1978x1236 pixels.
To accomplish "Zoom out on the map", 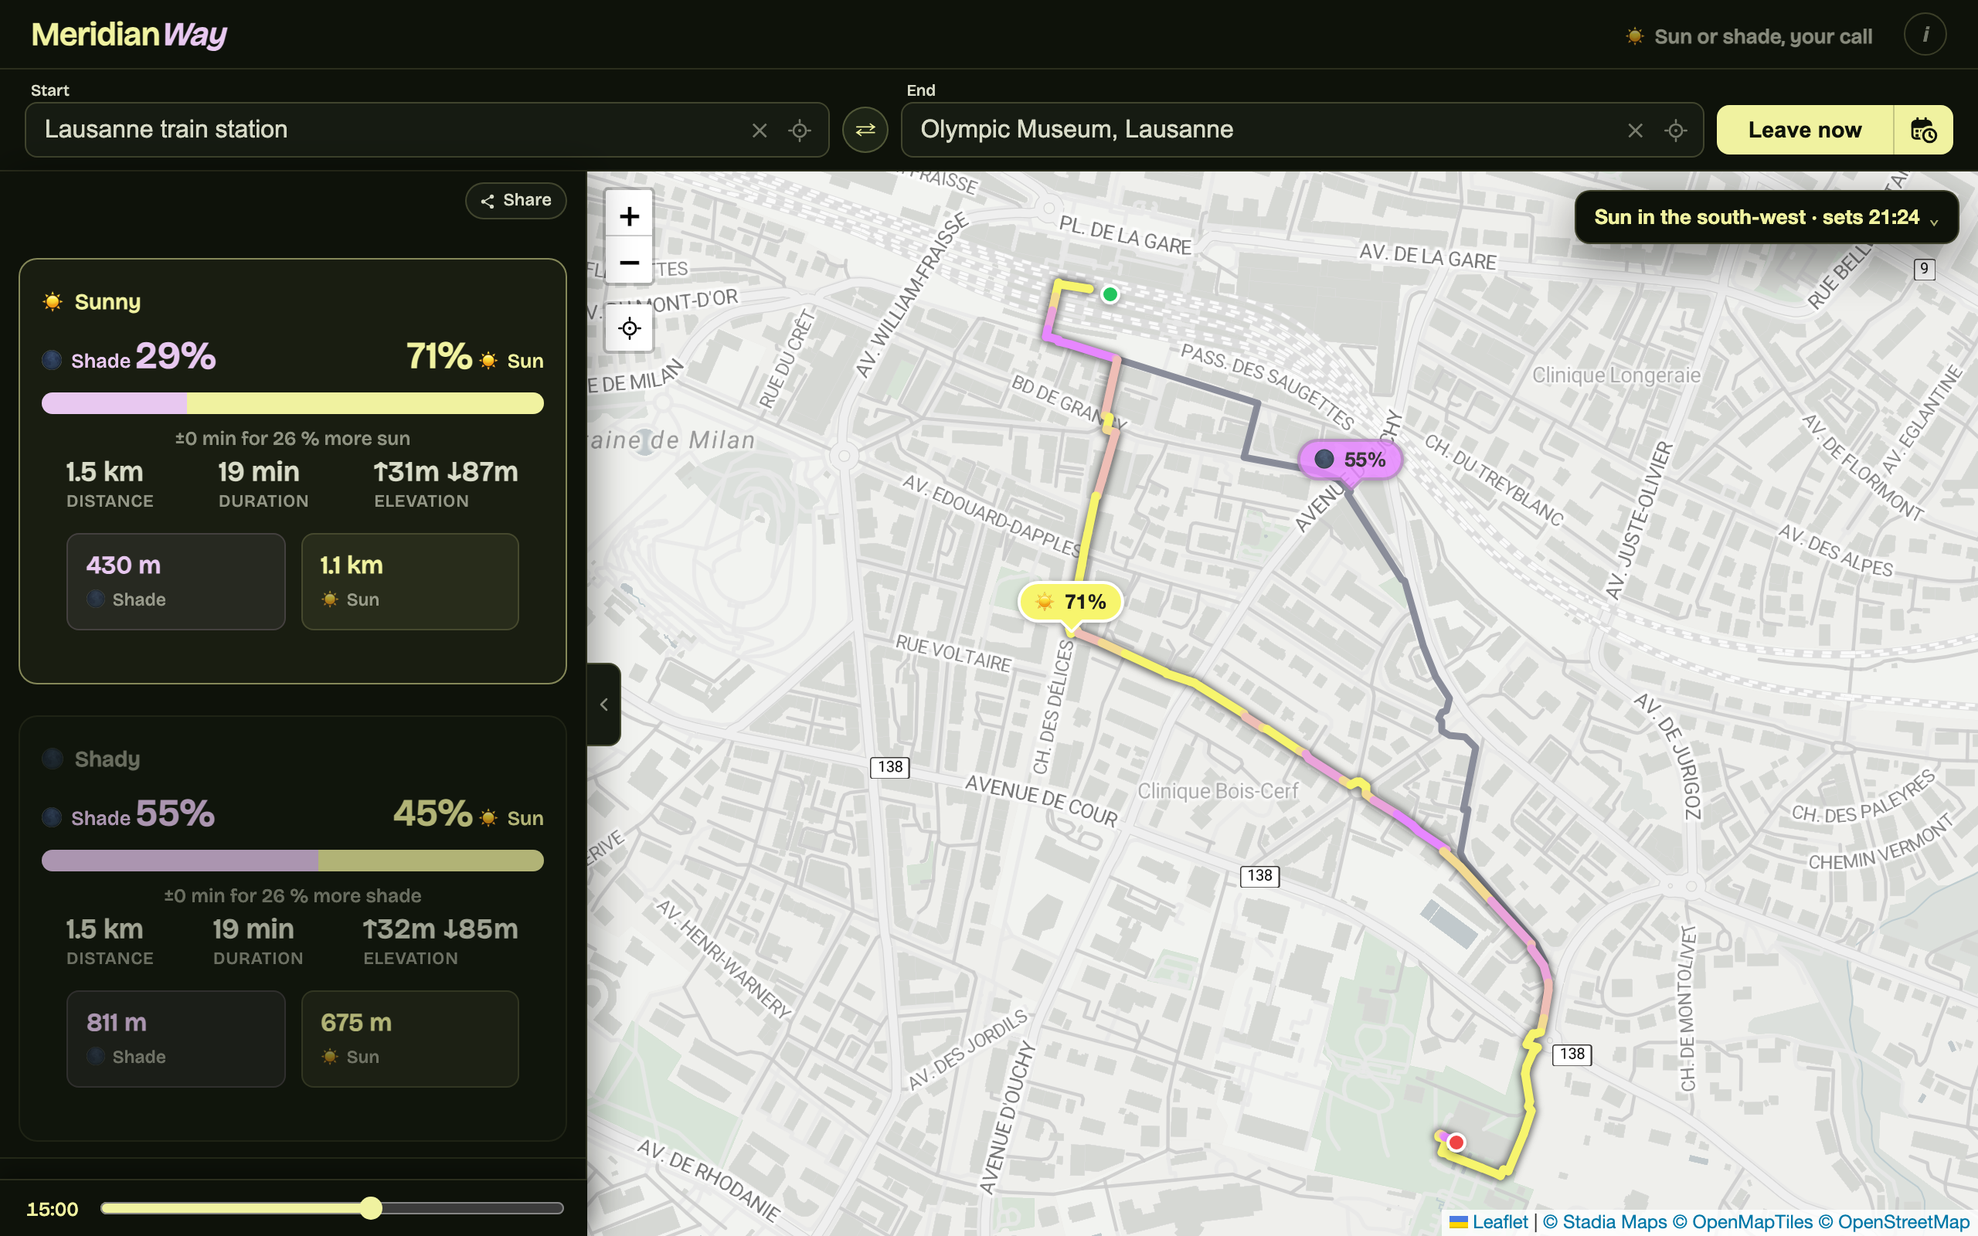I will 628,262.
